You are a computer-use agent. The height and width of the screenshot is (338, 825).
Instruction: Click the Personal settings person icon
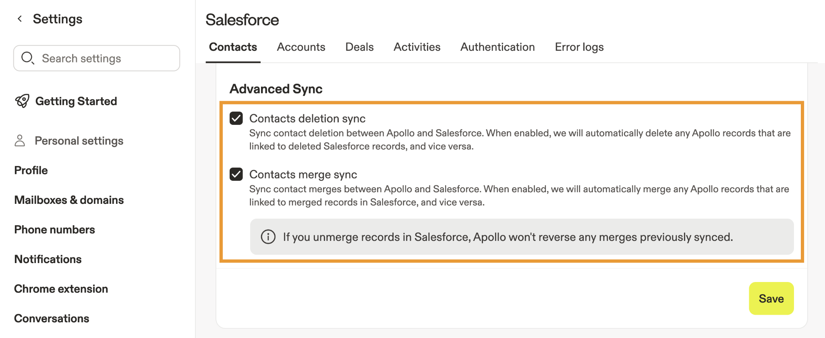[20, 141]
